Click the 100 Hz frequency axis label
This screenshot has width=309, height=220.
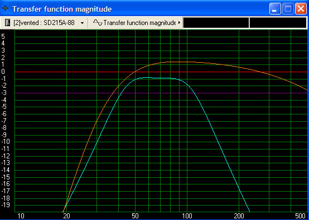[x=187, y=216]
